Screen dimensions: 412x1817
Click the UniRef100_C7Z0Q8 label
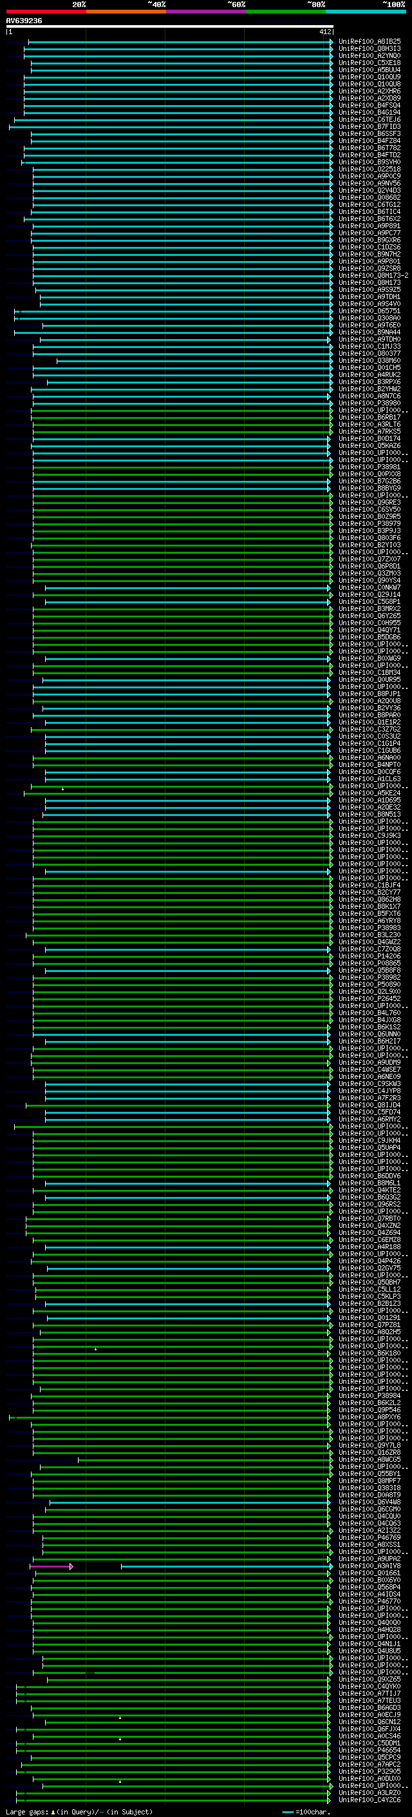tap(370, 949)
